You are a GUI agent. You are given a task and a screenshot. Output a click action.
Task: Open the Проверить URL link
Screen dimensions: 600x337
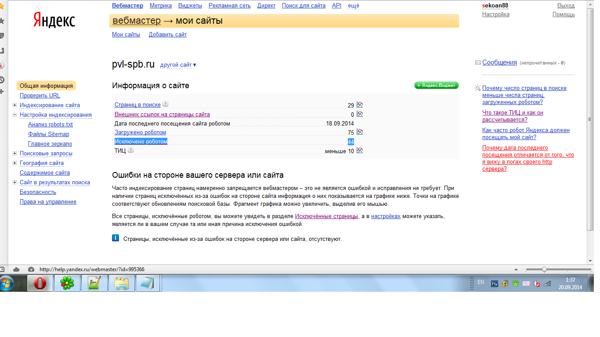pyautogui.click(x=40, y=96)
